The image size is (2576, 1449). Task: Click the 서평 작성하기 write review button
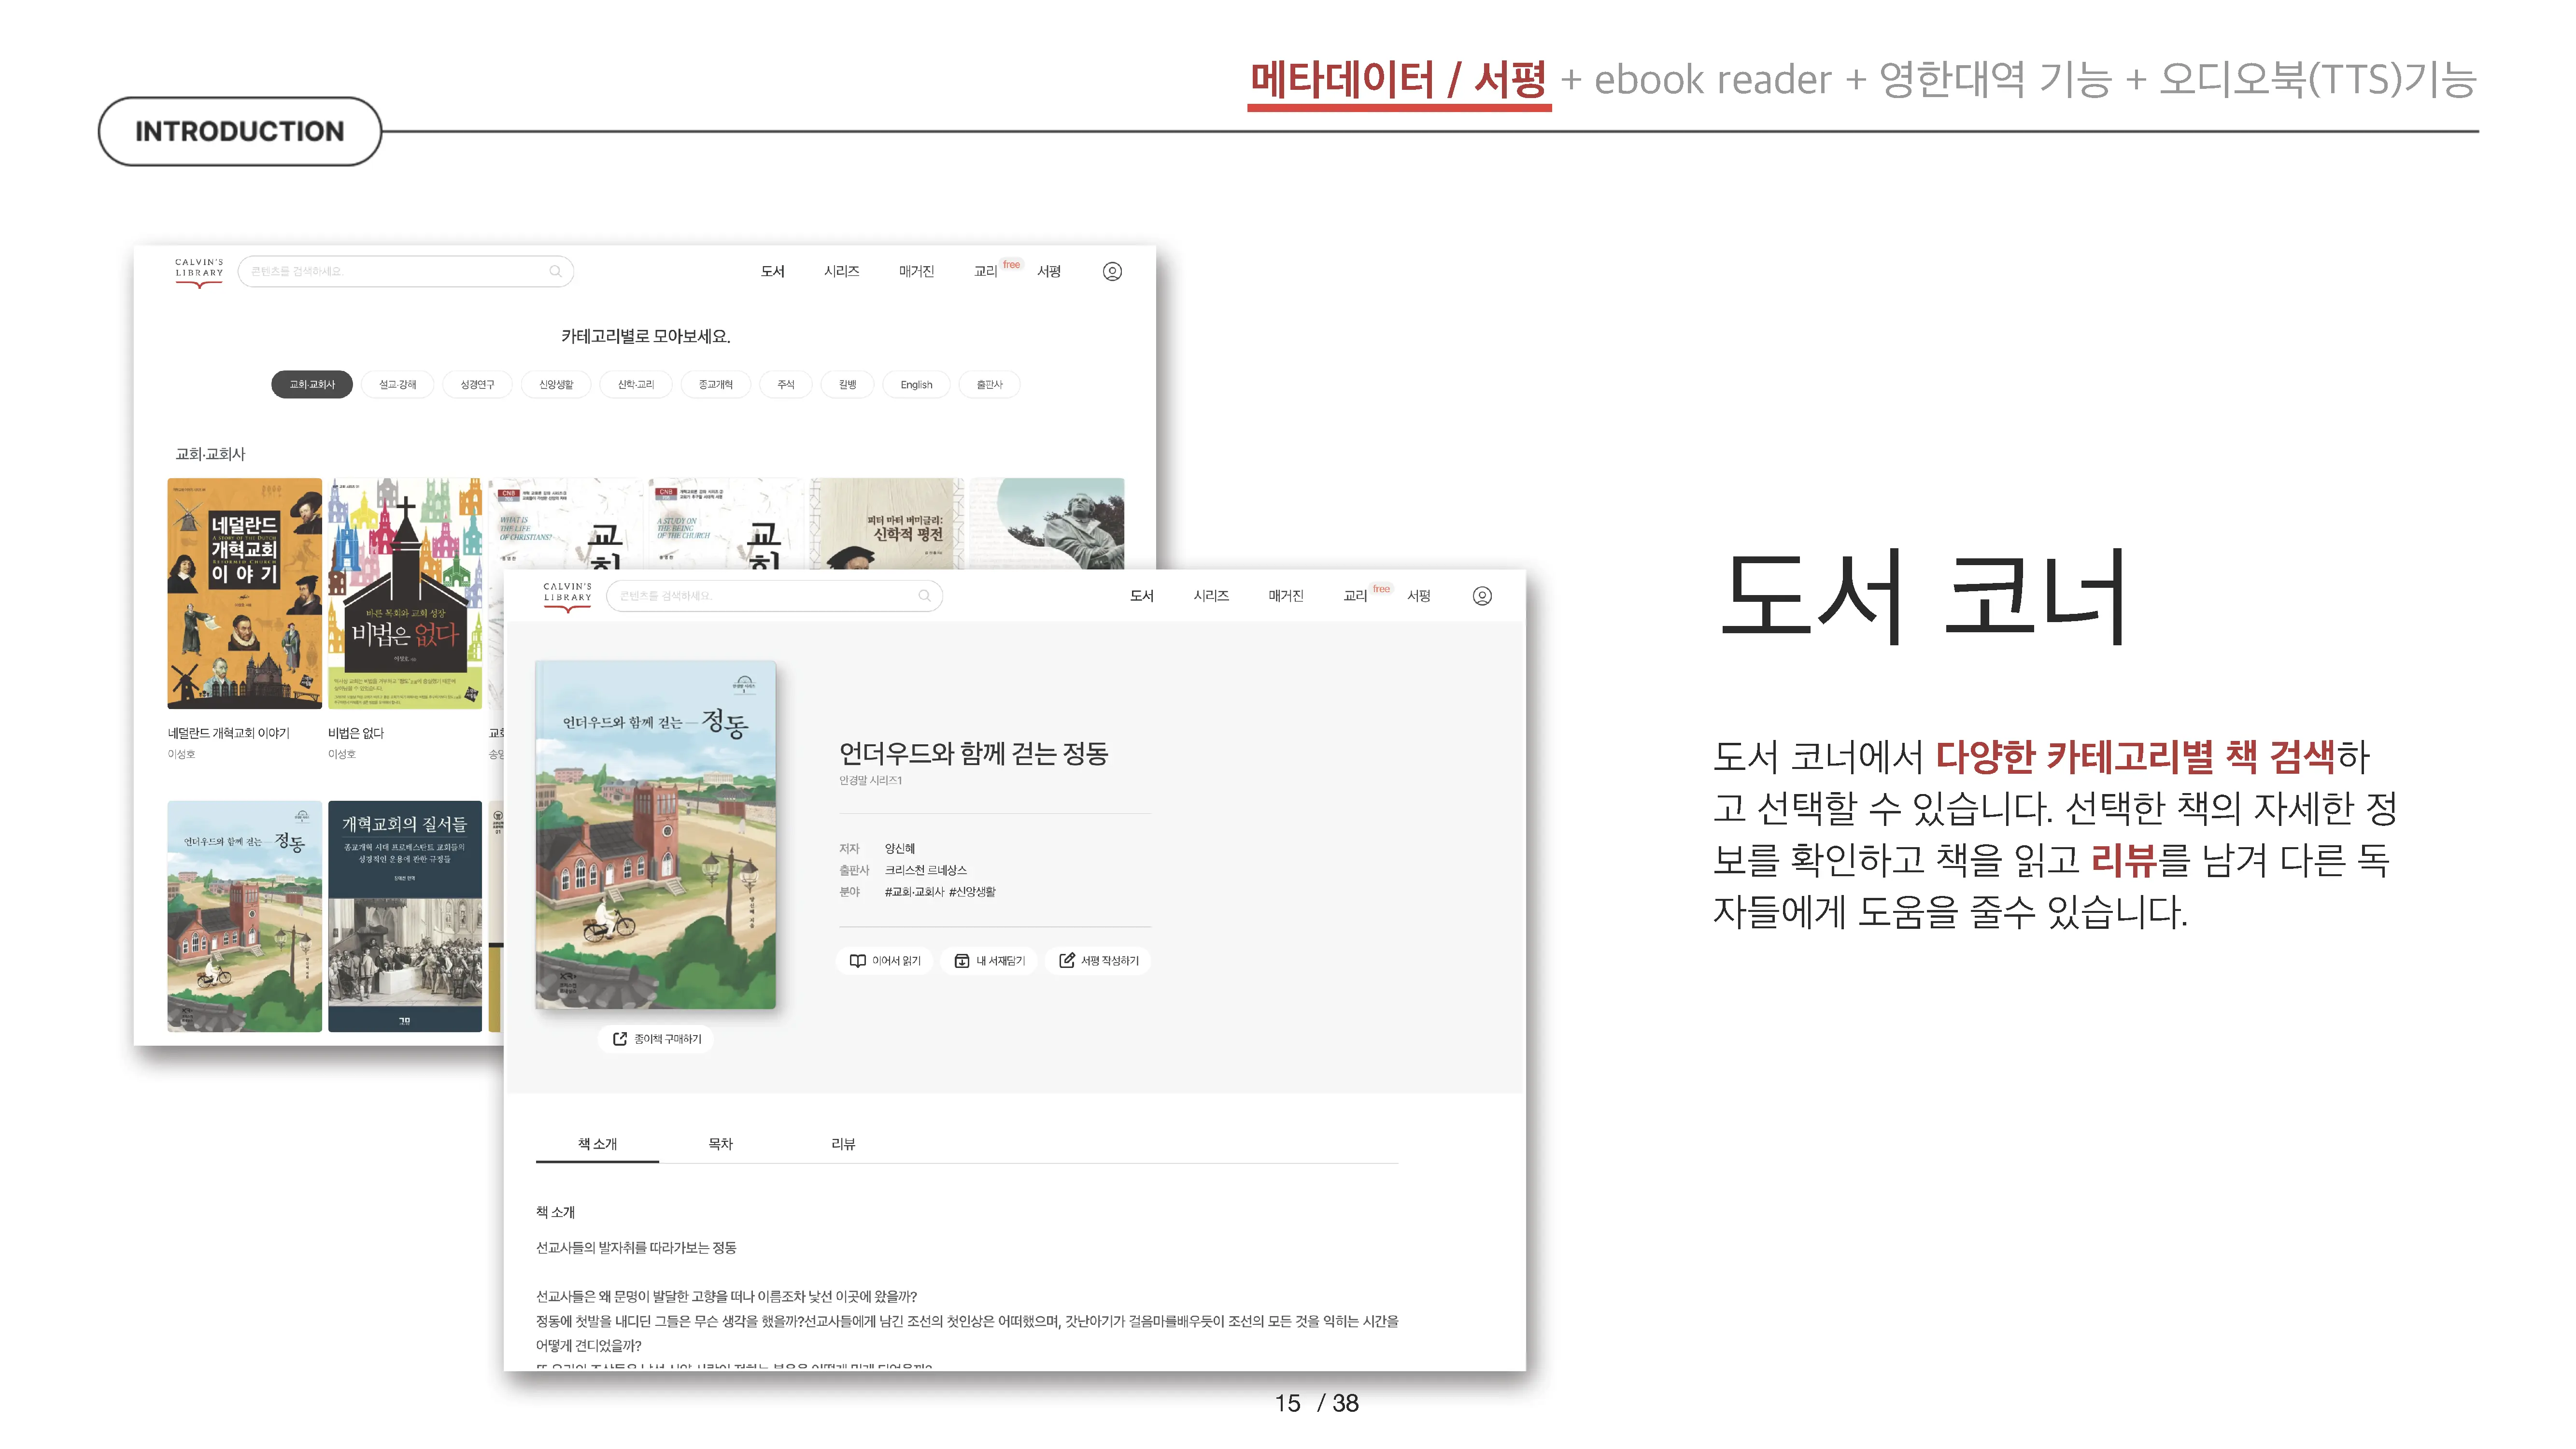pyautogui.click(x=1098, y=960)
